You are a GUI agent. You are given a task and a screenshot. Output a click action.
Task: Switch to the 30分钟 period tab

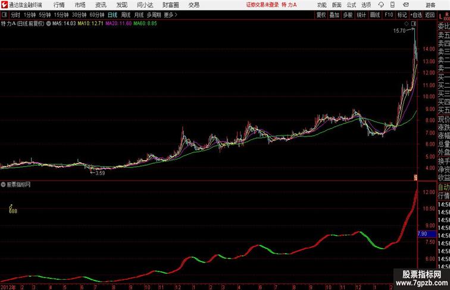79,15
